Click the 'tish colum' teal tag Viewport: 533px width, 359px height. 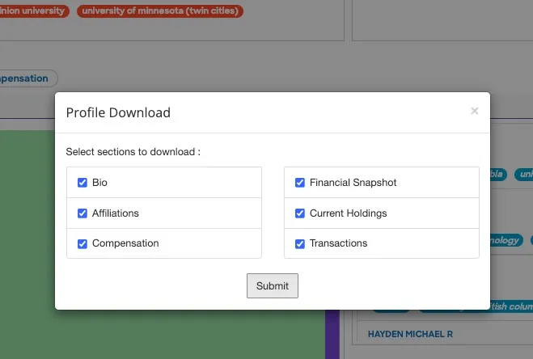(511, 306)
